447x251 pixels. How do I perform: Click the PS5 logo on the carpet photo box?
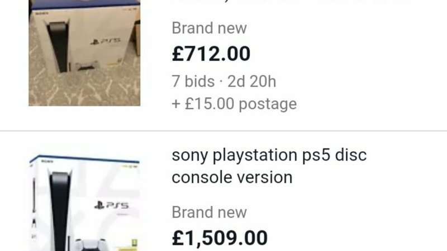coord(105,41)
